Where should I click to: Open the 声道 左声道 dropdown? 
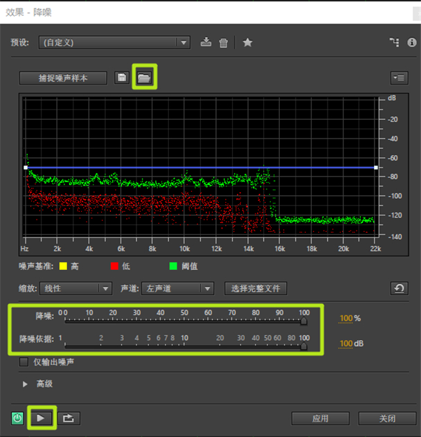(178, 289)
